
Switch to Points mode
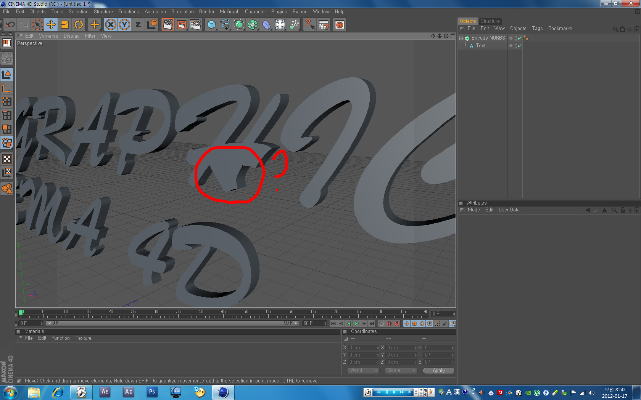(x=7, y=101)
